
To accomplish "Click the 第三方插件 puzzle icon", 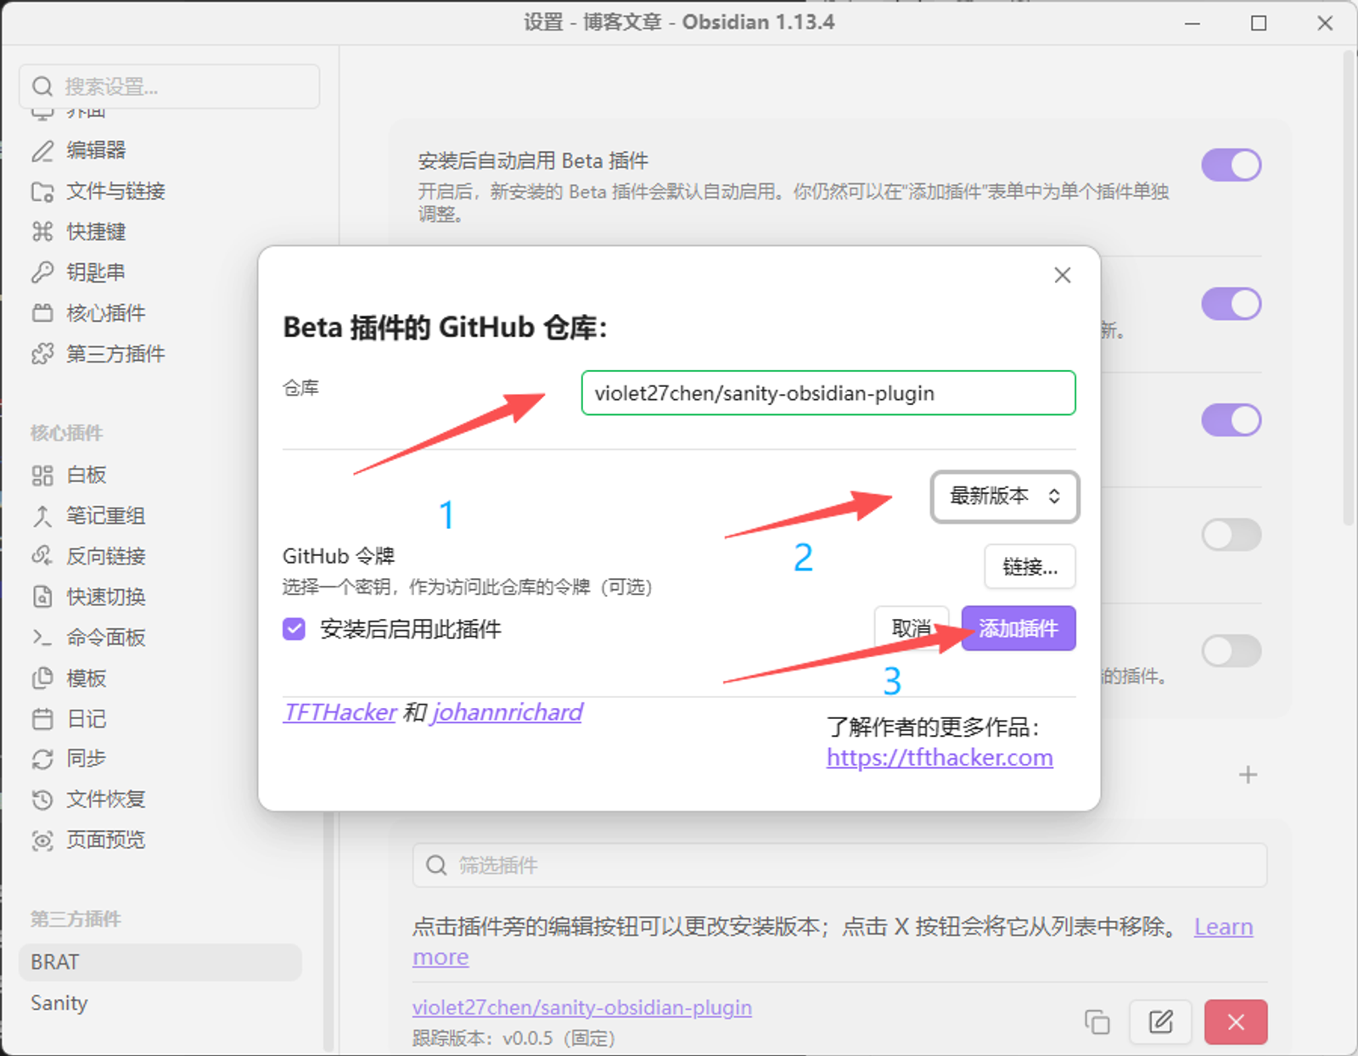I will [42, 354].
